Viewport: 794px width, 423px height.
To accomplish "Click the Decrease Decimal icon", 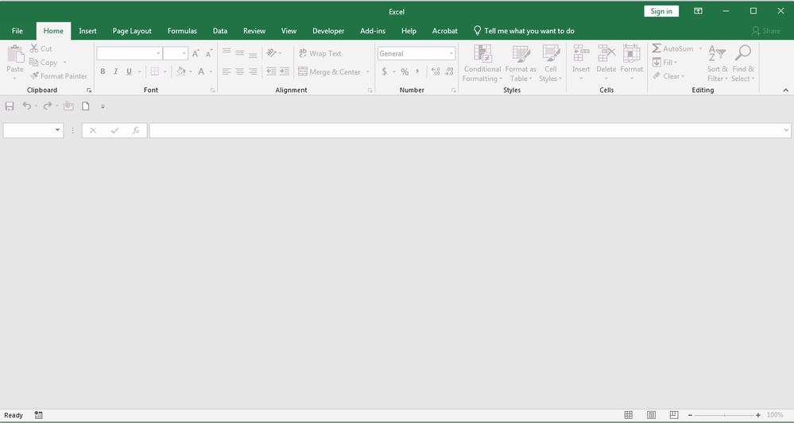I will tap(448, 71).
